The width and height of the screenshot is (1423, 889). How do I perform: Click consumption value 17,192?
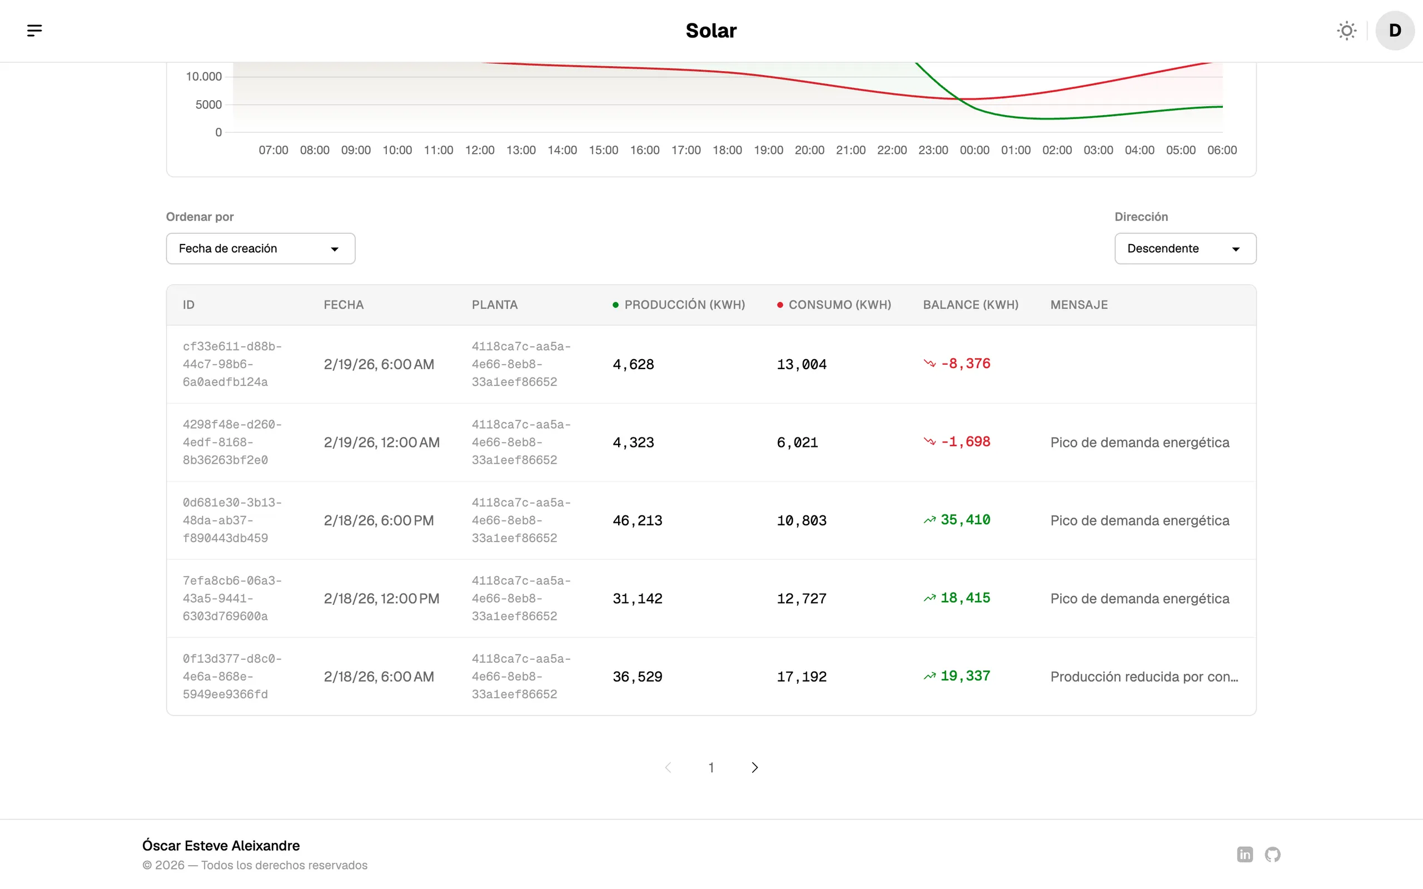(801, 677)
